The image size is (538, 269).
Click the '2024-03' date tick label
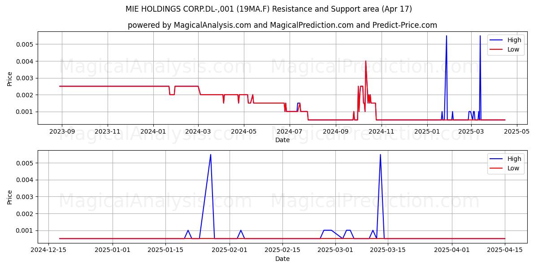199,132
